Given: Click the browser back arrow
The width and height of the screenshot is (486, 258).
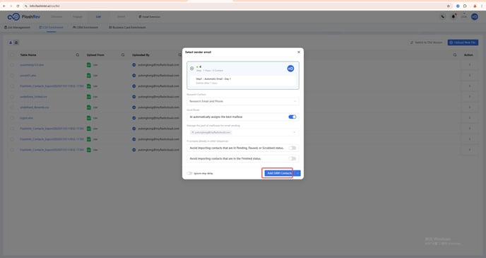Looking at the screenshot, I should tap(4, 6).
